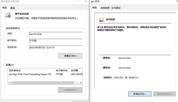The height and width of the screenshot is (102, 178).
Task: Click secret.chat next to 颁发给
Action: click(125, 58)
